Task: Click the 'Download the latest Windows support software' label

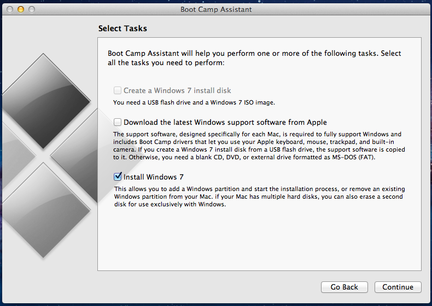Action: coord(225,122)
